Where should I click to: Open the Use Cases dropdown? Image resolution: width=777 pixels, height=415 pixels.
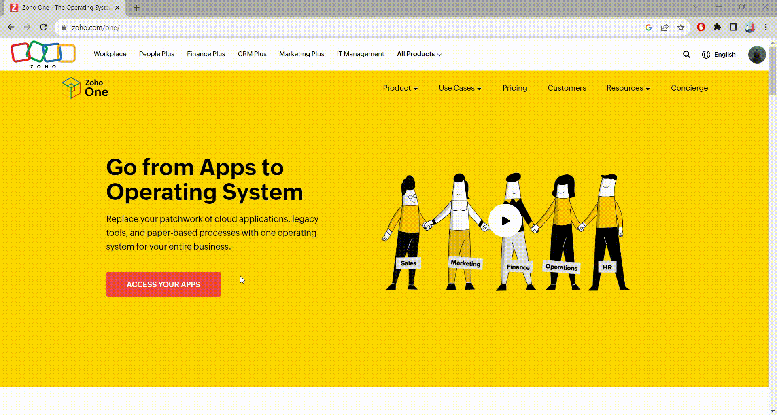pyautogui.click(x=460, y=88)
